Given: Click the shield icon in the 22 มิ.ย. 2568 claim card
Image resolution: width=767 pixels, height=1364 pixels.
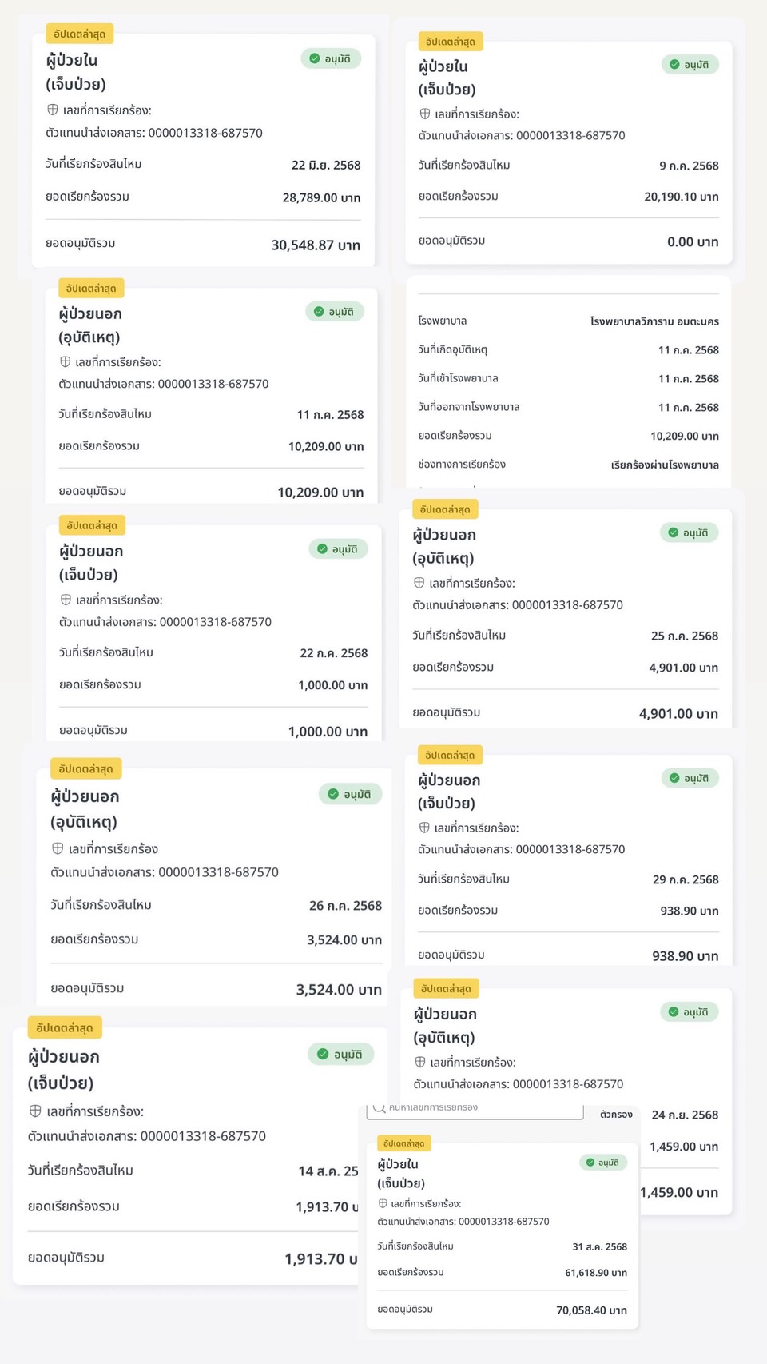Looking at the screenshot, I should tap(53, 110).
